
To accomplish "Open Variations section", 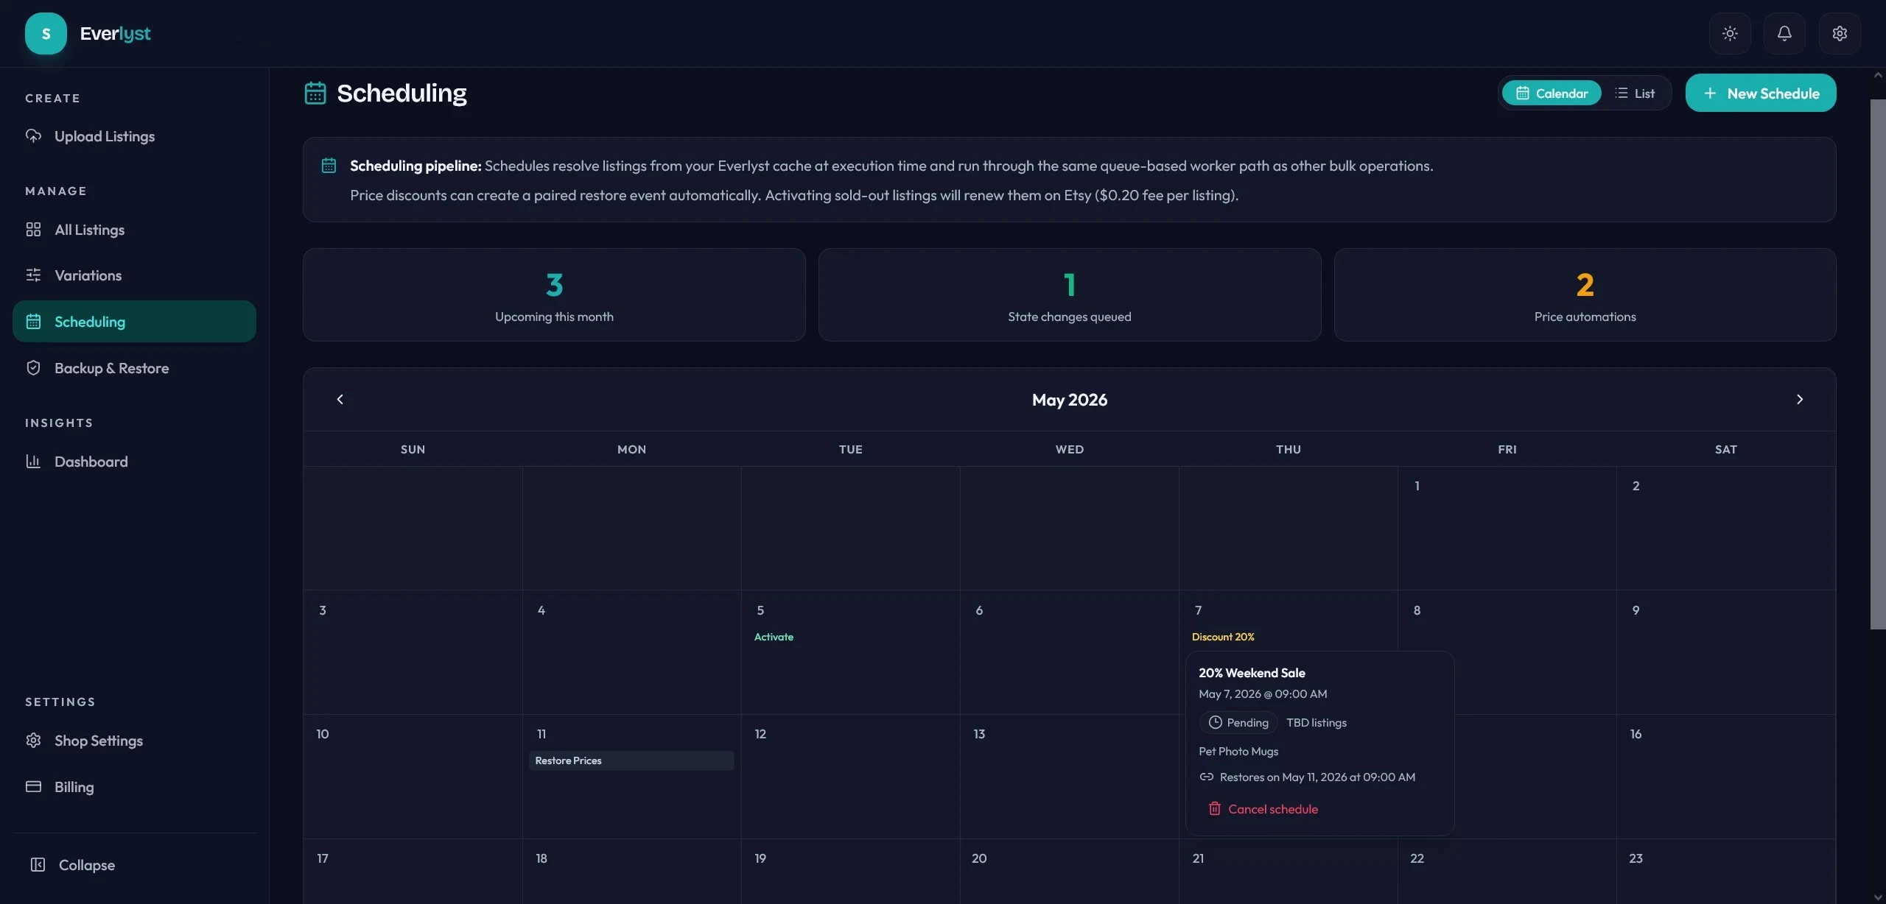I will pos(134,275).
